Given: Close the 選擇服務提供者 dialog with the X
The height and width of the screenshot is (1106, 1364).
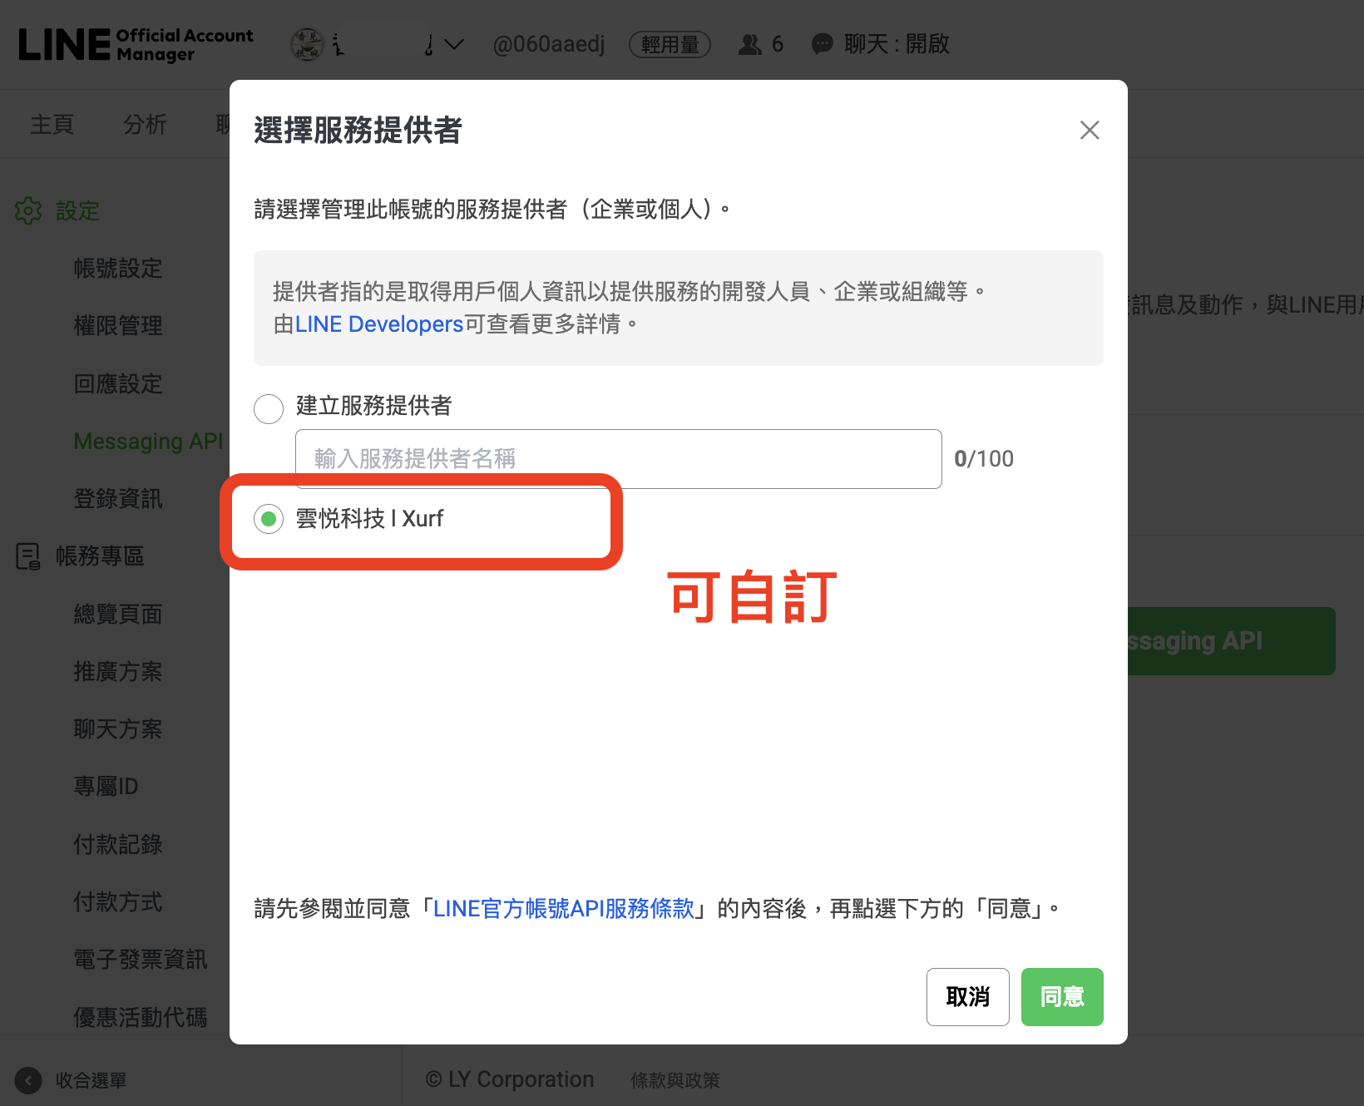Looking at the screenshot, I should coord(1090,130).
